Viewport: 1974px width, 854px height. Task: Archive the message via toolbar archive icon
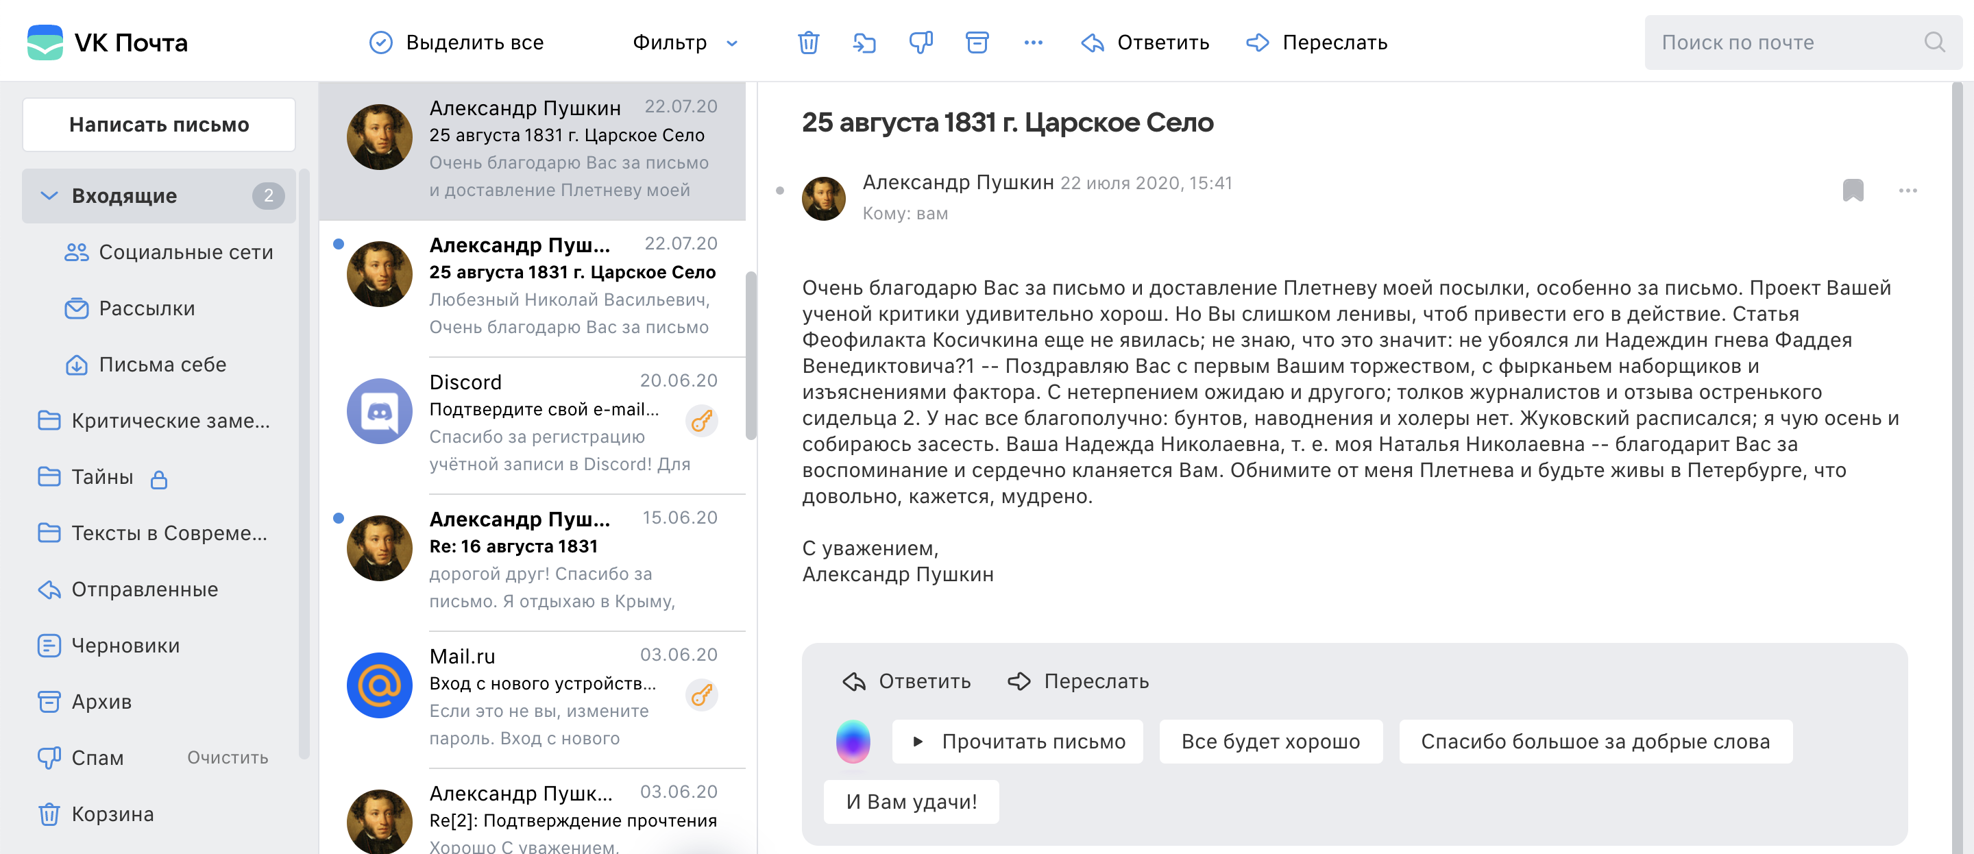coord(977,42)
